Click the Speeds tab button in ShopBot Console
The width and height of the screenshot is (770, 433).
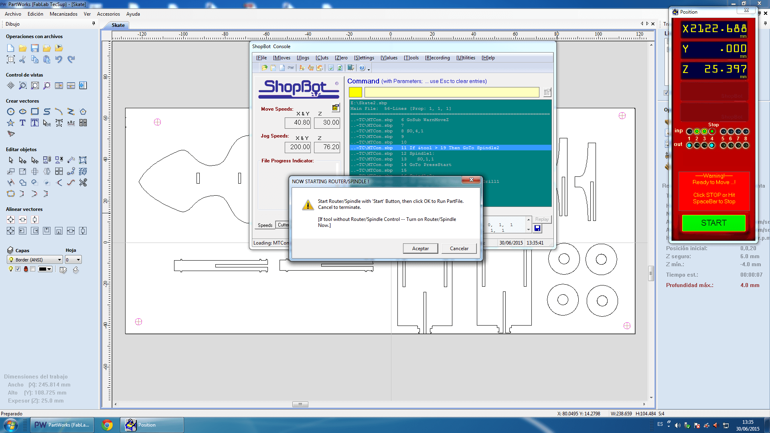point(265,225)
